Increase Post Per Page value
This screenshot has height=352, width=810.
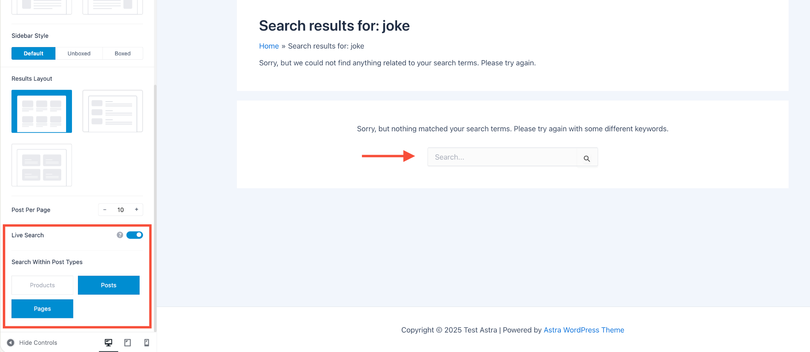136,210
